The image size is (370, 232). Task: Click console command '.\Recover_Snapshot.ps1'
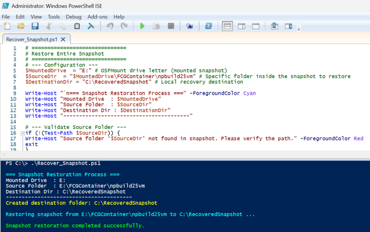[66, 163]
